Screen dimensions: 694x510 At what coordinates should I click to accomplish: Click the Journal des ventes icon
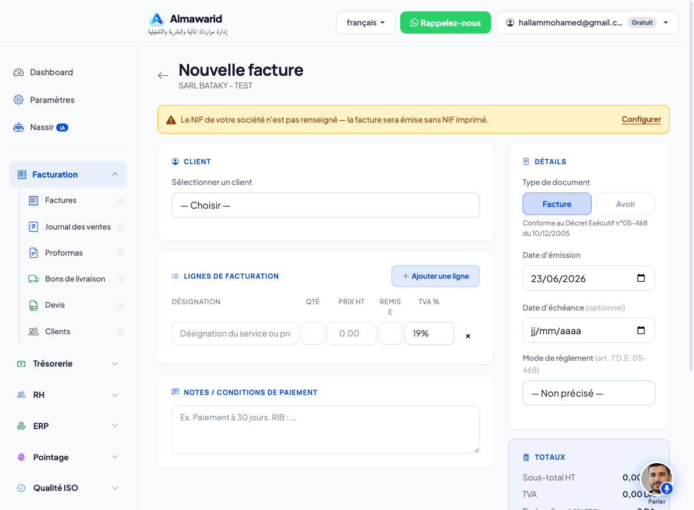pos(34,227)
